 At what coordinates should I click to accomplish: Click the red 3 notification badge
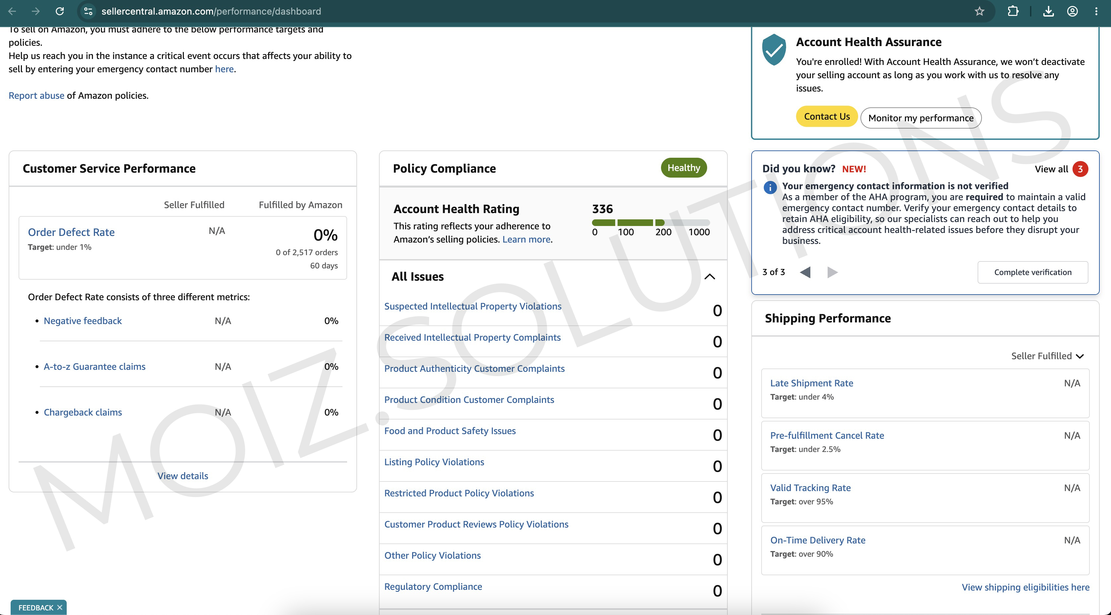coord(1080,169)
